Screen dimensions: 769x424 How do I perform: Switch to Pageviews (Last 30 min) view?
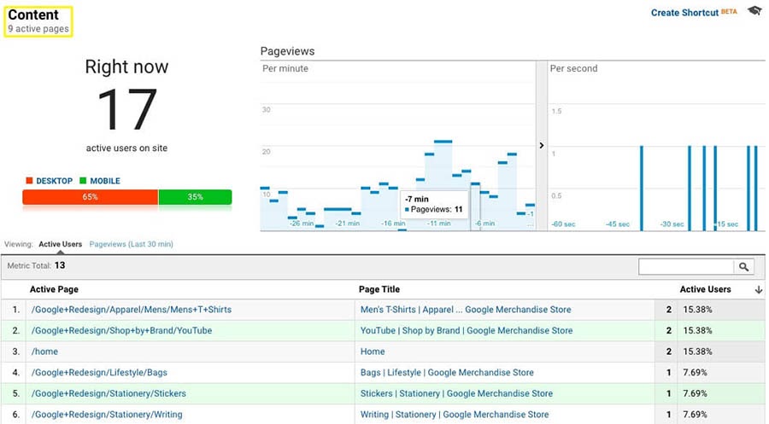pyautogui.click(x=131, y=244)
